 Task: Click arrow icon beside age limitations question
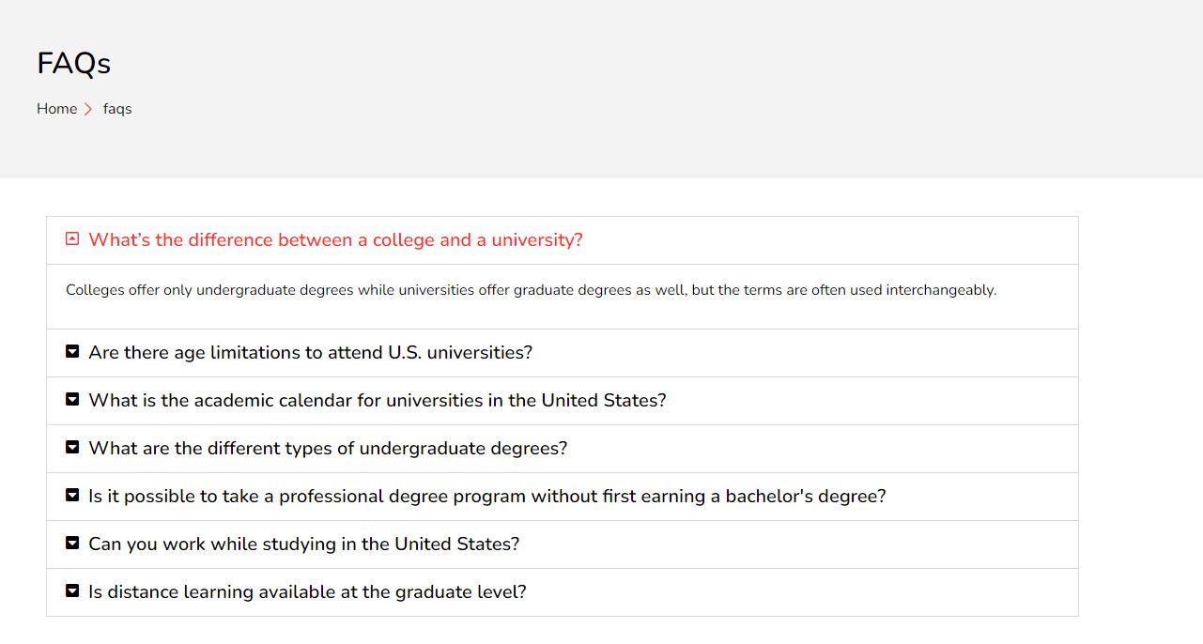pyautogui.click(x=72, y=352)
